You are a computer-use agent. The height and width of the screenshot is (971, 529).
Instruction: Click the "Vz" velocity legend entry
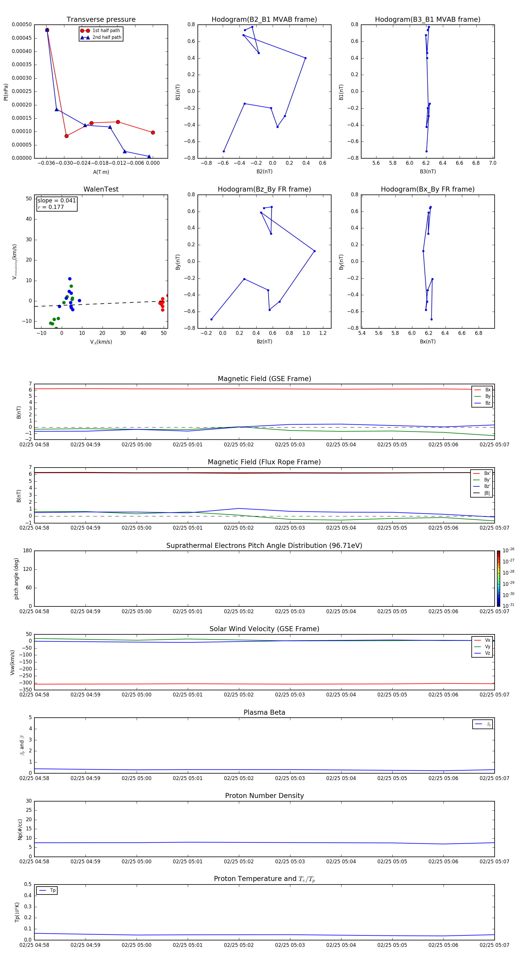click(482, 653)
